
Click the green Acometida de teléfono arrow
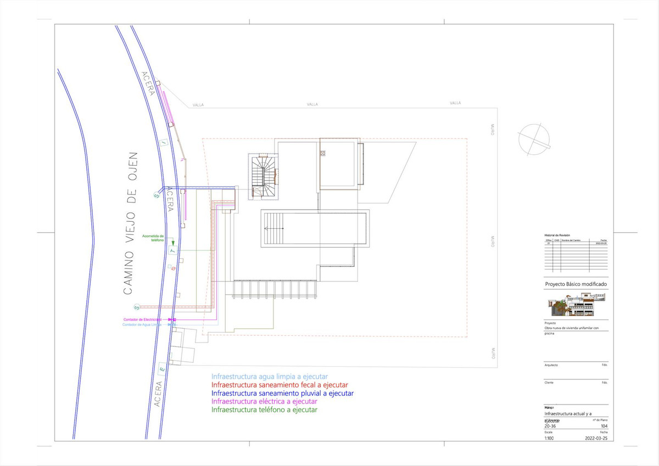pyautogui.click(x=174, y=242)
